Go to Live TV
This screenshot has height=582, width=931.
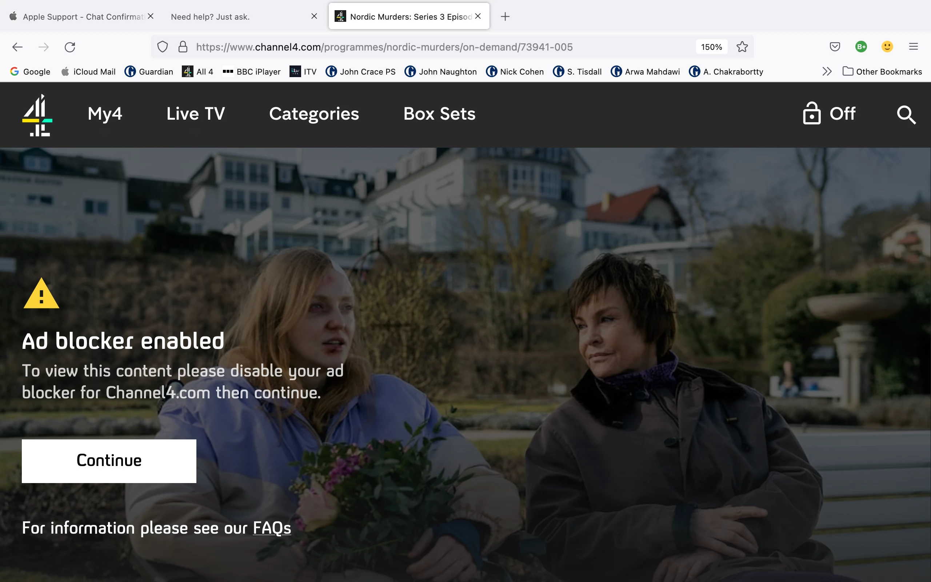[x=195, y=114]
